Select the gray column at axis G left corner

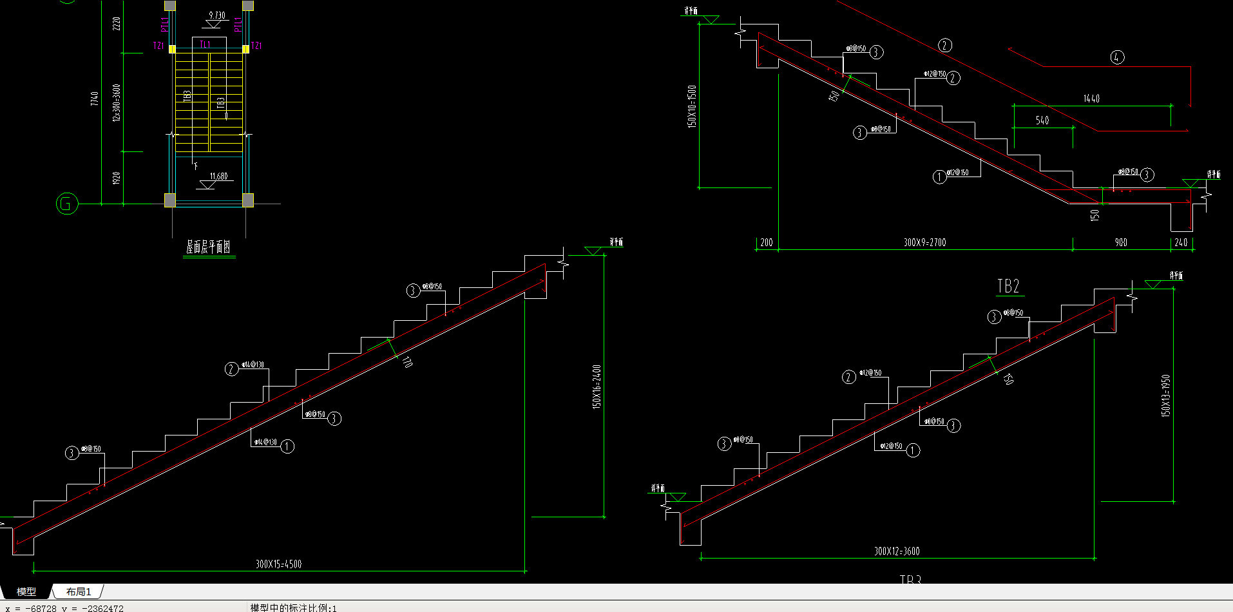170,200
